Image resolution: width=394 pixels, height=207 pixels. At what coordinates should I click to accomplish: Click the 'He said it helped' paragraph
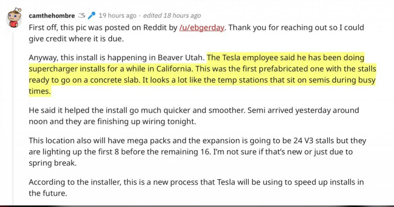coord(194,116)
